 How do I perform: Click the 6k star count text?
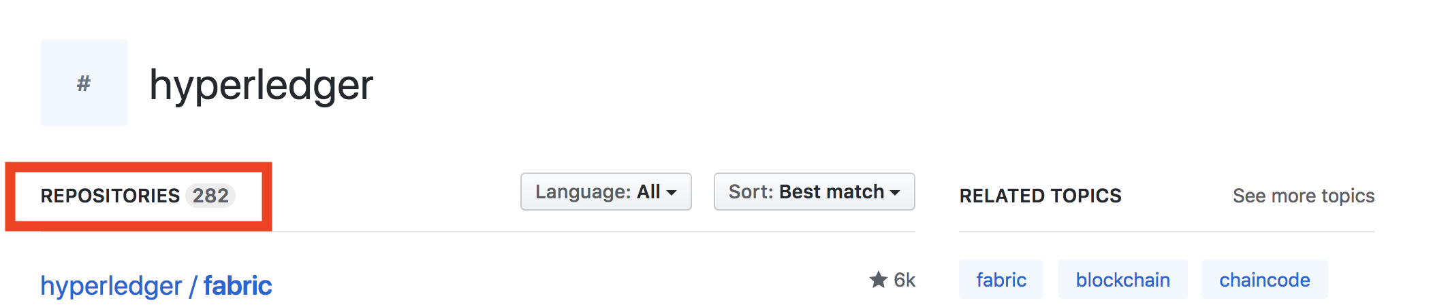pyautogui.click(x=904, y=280)
